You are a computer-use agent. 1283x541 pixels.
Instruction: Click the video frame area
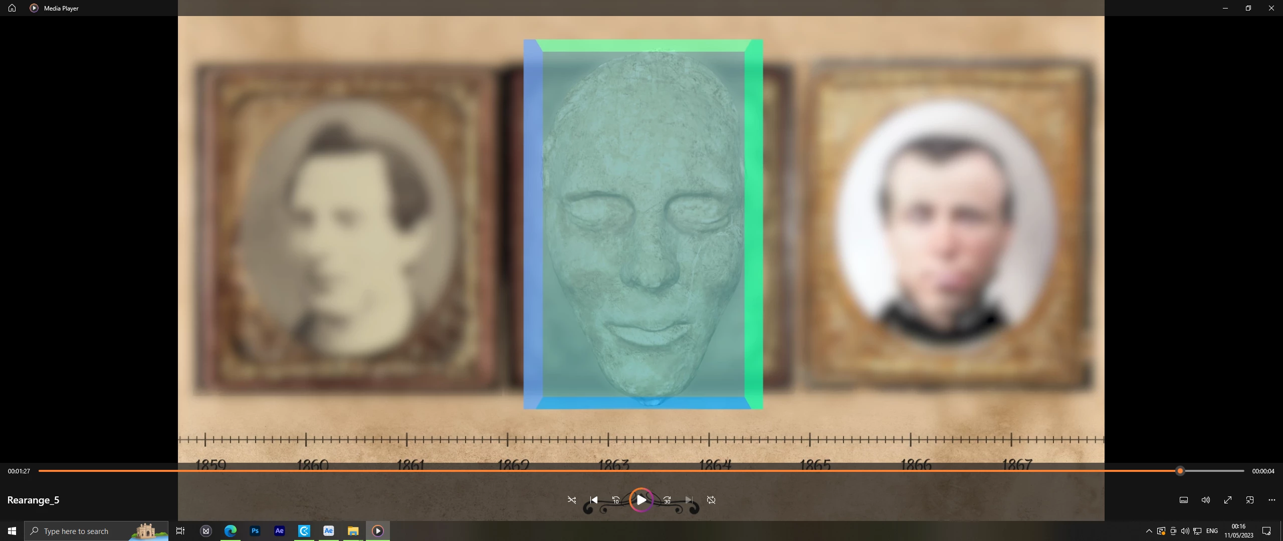640,225
